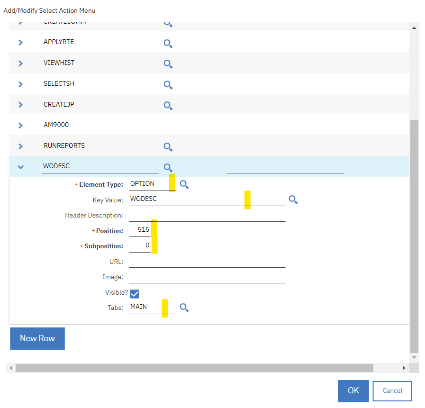This screenshot has width=425, height=408.
Task: Expand the RUNREPORTS row
Action: (19, 145)
